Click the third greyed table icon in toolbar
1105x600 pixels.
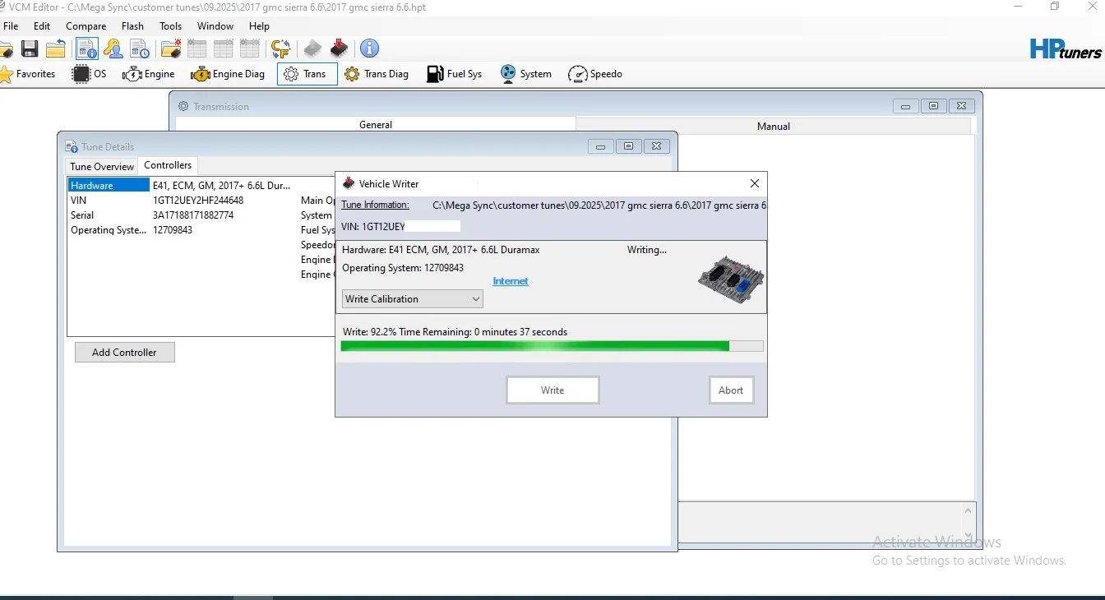pos(250,48)
